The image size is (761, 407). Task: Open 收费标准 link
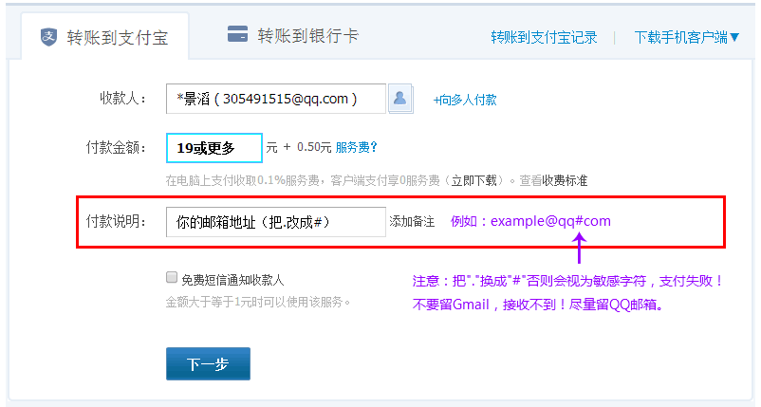pos(565,181)
